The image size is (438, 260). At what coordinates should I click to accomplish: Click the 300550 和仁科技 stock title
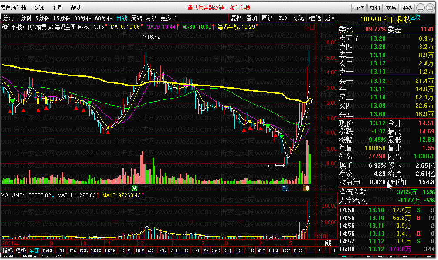(x=386, y=20)
